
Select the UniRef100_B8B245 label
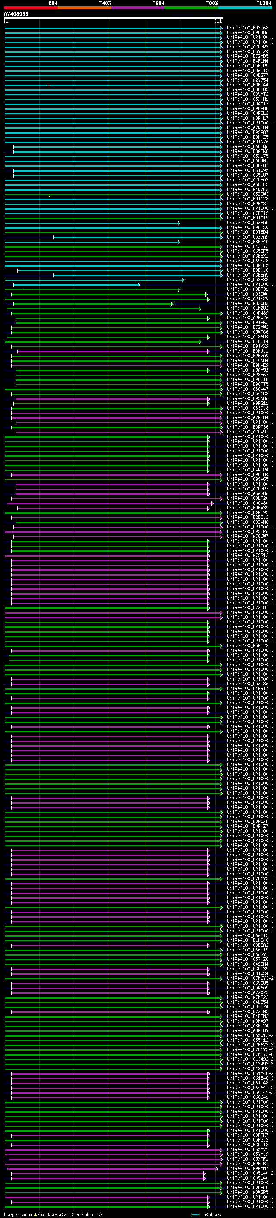[x=247, y=242]
